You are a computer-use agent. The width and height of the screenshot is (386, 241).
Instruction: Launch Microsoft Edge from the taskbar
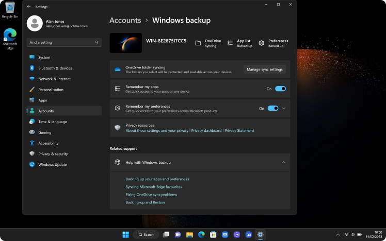click(201, 235)
